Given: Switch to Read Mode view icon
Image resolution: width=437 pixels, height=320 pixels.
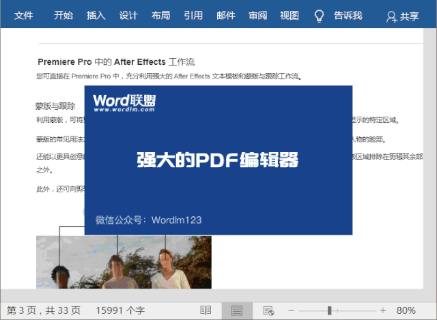Looking at the screenshot, I should click(205, 310).
